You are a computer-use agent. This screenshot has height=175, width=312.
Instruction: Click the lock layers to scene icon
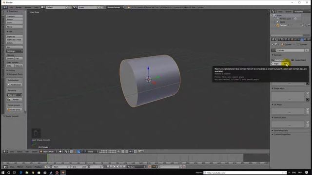tap(118, 151)
